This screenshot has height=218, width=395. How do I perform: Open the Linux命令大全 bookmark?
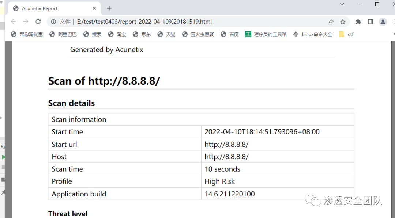(313, 34)
